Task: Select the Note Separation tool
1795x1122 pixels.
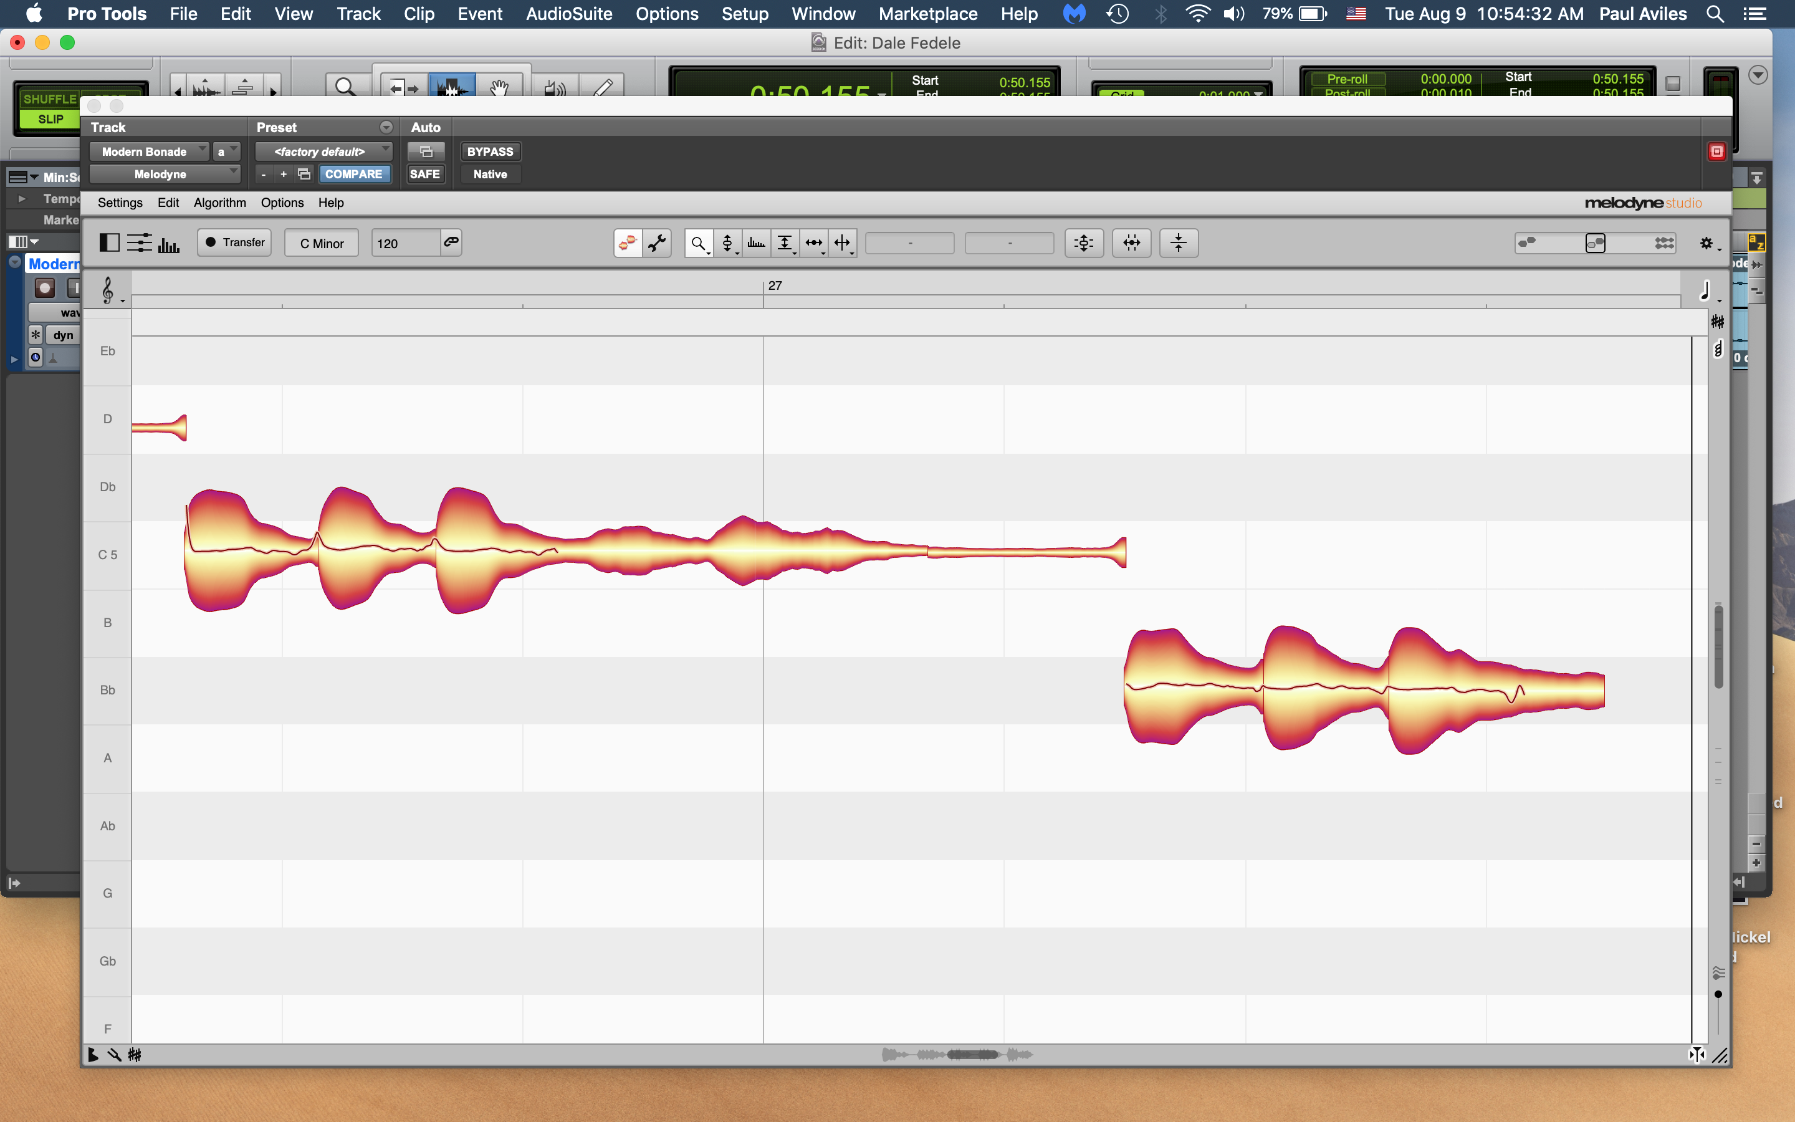Action: (842, 242)
